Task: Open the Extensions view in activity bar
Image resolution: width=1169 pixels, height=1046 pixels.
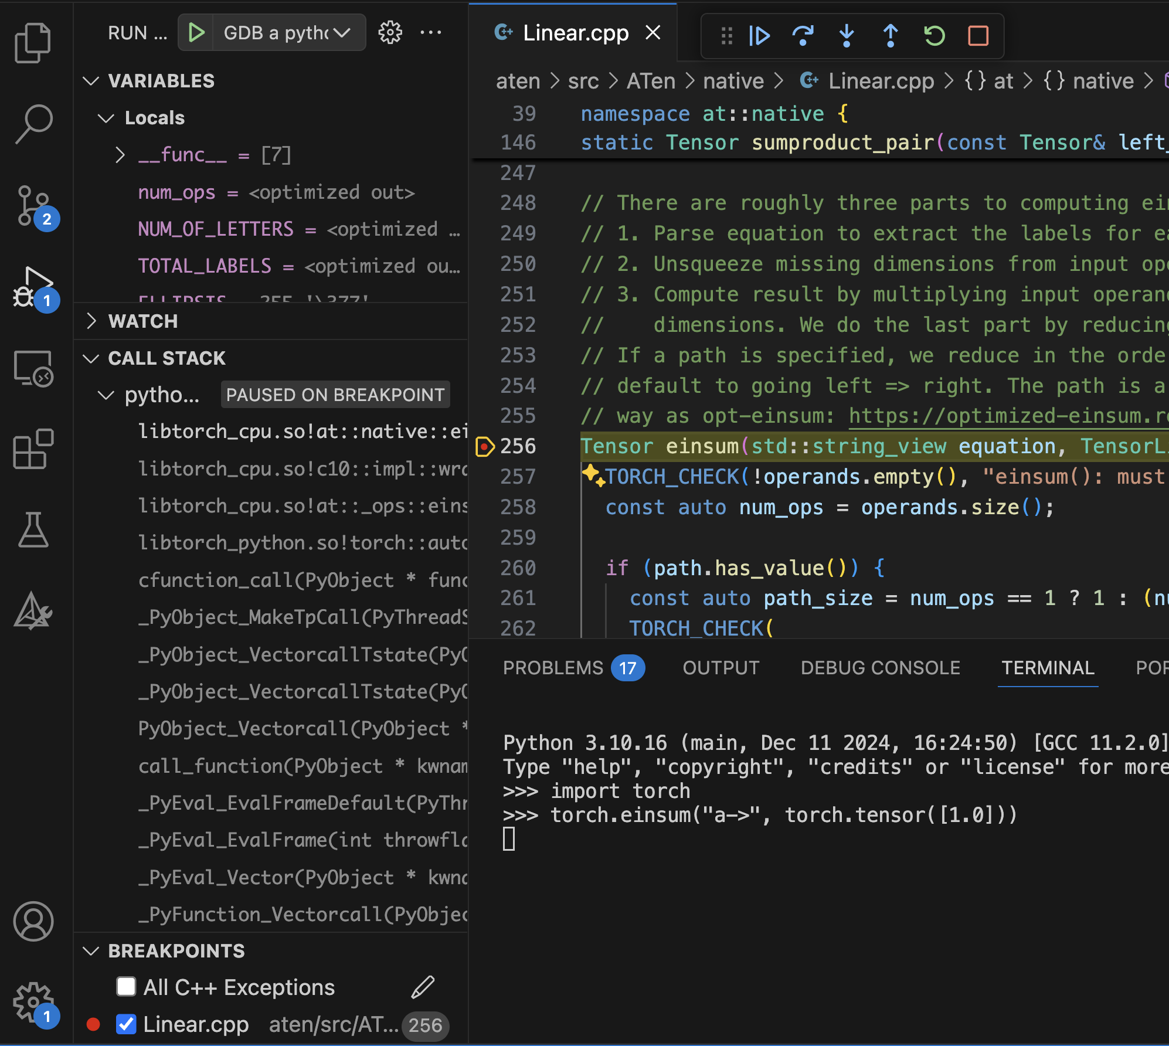Action: 33,449
